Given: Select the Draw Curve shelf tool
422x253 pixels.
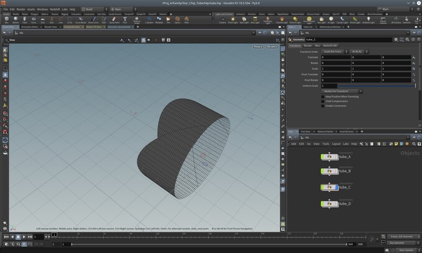Looking at the screenshot, I should coord(93,20).
